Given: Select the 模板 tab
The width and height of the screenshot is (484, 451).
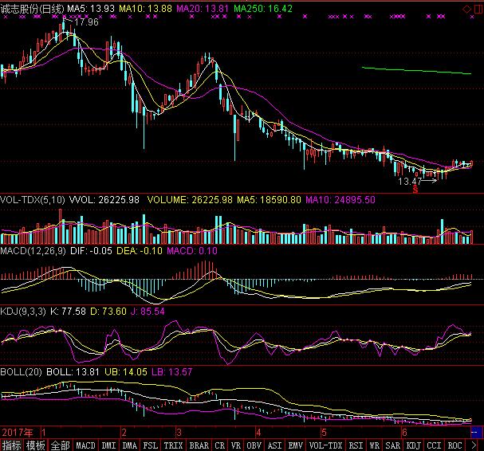Looking at the screenshot, I should [36, 445].
